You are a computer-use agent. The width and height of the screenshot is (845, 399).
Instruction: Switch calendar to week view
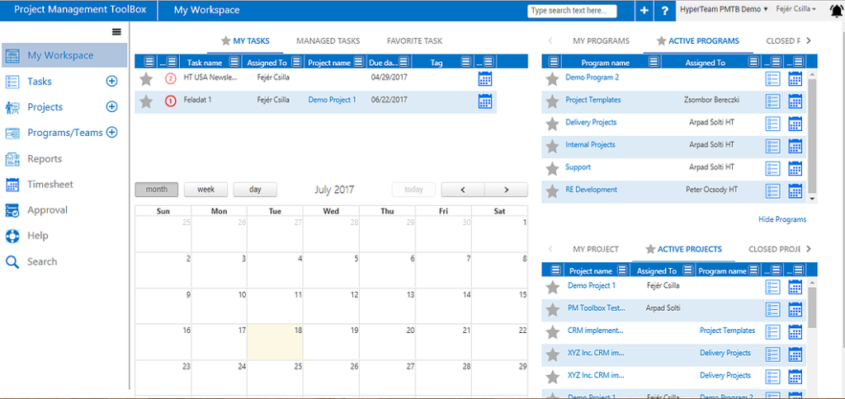point(205,190)
